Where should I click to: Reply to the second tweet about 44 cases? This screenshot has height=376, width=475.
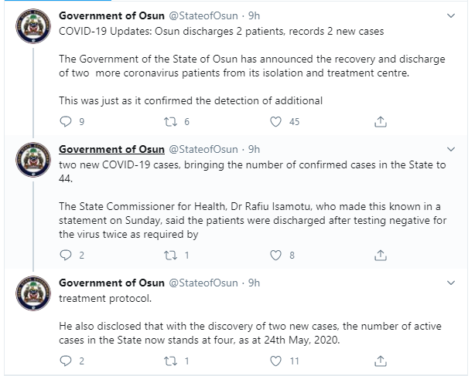[66, 255]
